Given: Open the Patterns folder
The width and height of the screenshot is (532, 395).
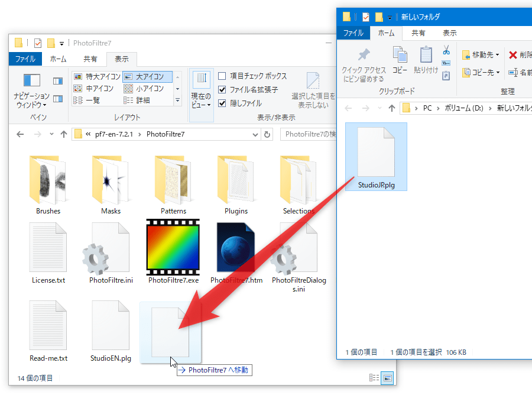Looking at the screenshot, I should pos(173,185).
